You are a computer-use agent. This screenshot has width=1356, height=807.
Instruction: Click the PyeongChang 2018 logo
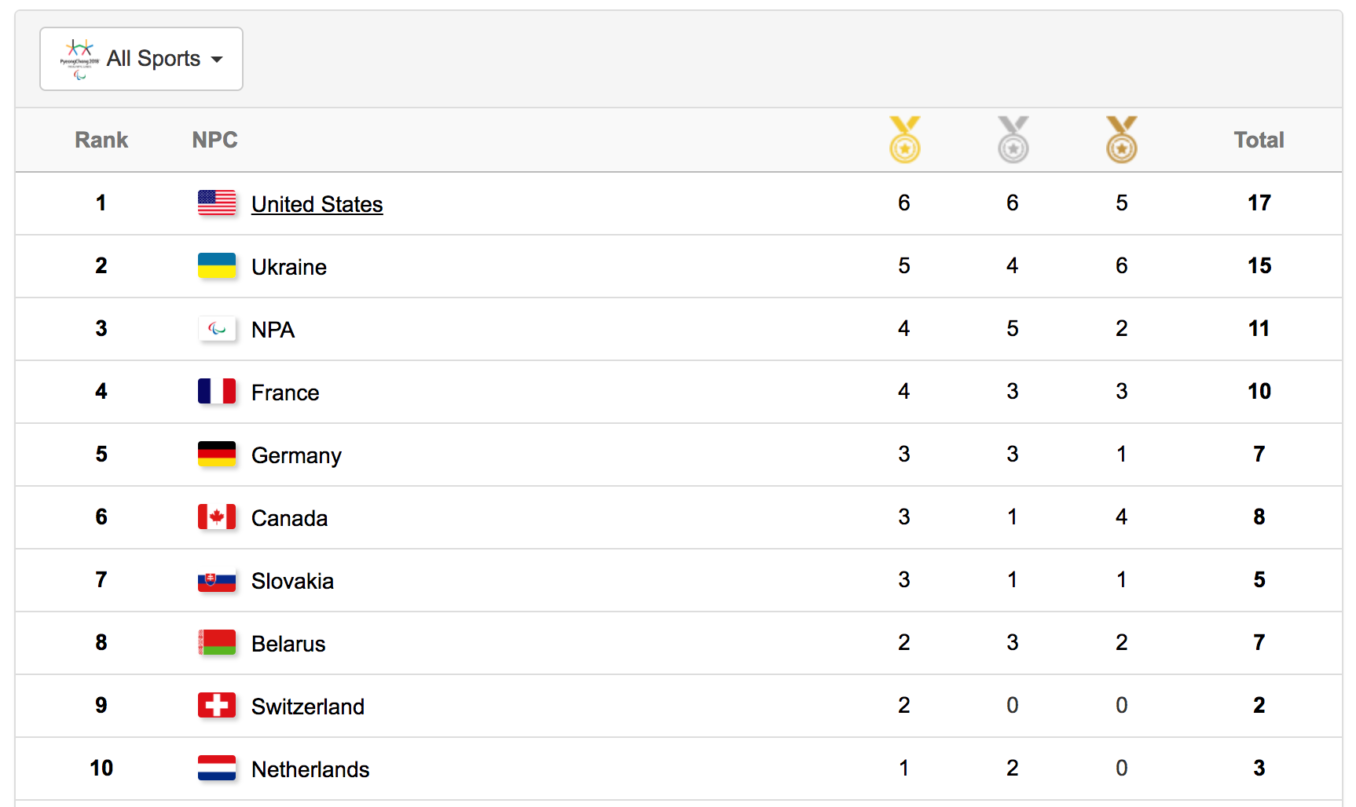click(x=79, y=59)
